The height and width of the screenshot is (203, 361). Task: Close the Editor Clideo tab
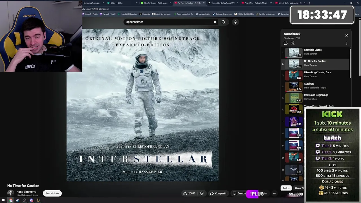pos(137,3)
